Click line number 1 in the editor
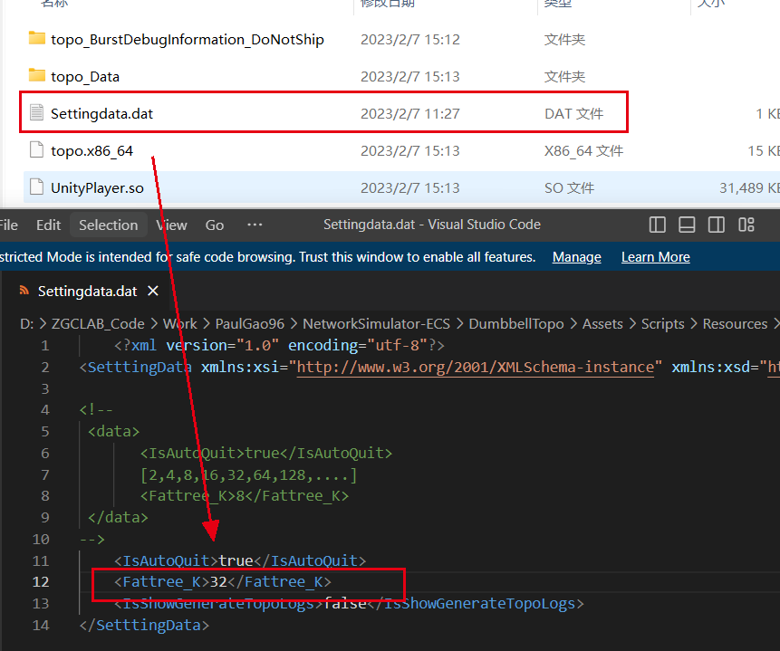 pyautogui.click(x=44, y=346)
